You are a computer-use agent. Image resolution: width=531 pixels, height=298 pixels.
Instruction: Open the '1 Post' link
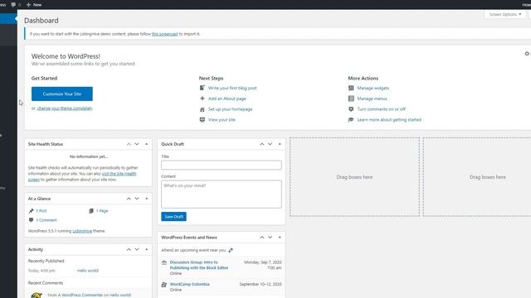coord(41,211)
